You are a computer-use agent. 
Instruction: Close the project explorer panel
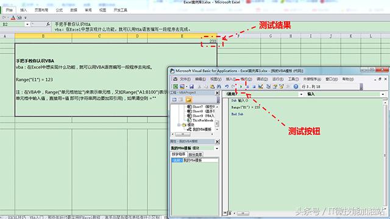(x=217, y=93)
